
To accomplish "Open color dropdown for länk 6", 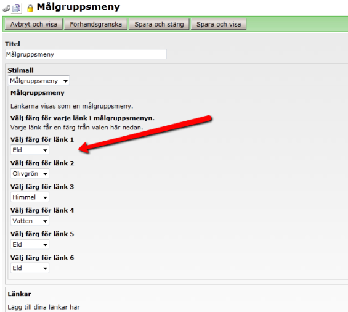I will coord(30,268).
